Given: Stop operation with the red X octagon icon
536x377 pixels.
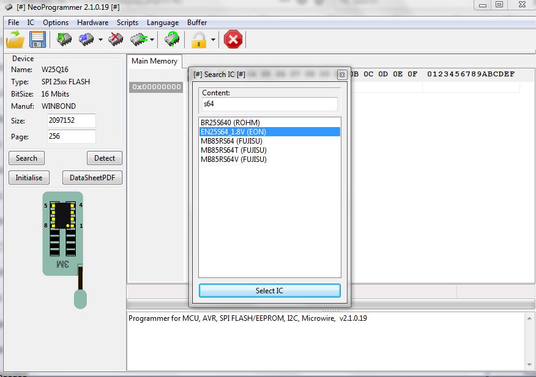Looking at the screenshot, I should 233,40.
